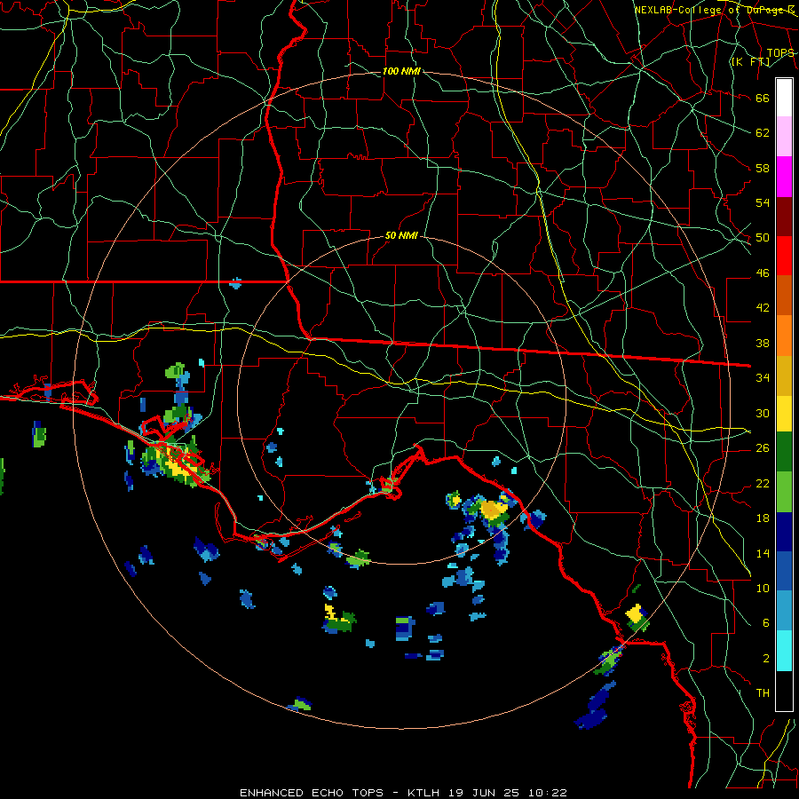Viewport: 799px width, 799px height.
Task: Select the "TOPS" legend heading
Action: [x=780, y=52]
